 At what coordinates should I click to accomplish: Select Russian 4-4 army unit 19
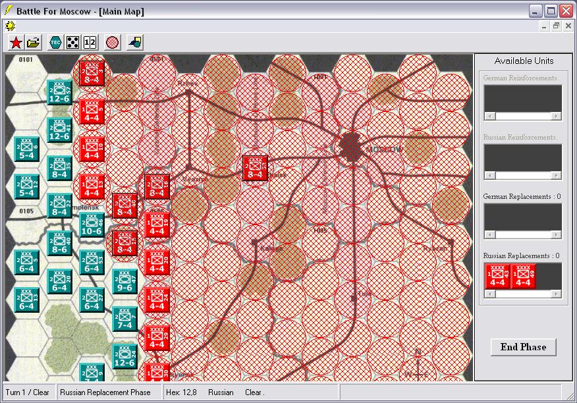pyautogui.click(x=157, y=225)
